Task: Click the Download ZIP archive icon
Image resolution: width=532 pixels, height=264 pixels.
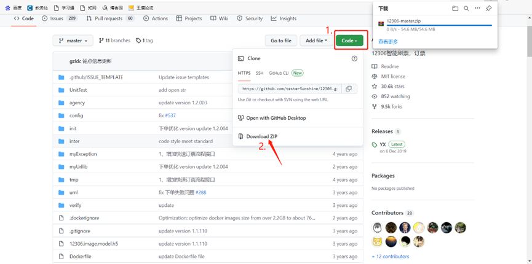Action: click(240, 136)
